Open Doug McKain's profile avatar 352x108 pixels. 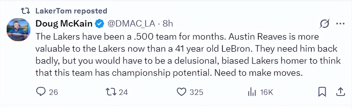pyautogui.click(x=18, y=29)
